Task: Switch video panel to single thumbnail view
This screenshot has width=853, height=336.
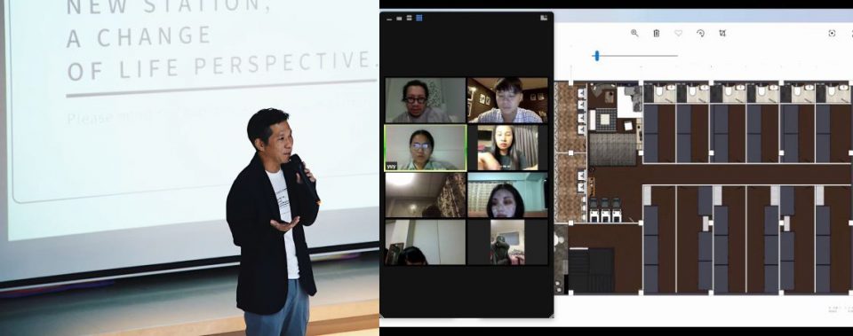Action: click(399, 18)
